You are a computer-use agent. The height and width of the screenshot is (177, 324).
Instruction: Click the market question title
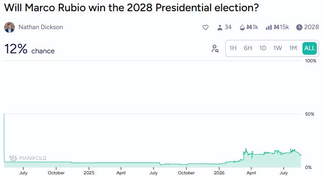pyautogui.click(x=131, y=8)
